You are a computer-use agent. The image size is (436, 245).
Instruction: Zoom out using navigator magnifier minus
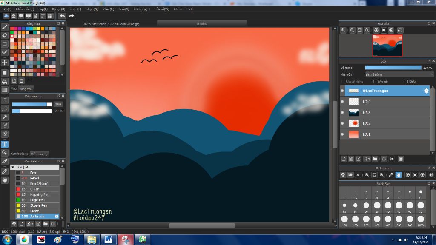[x=367, y=30]
